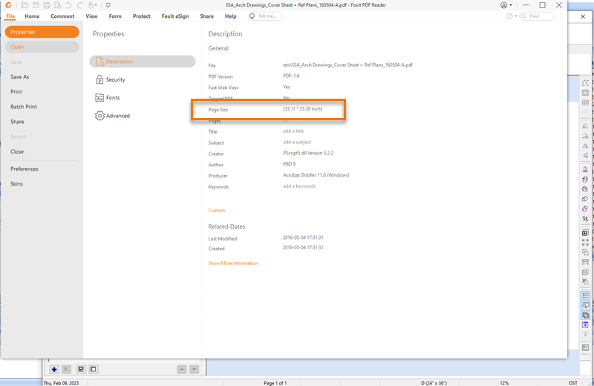Click the 'add a keywords' field
Image resolution: width=594 pixels, height=386 pixels.
299,186
